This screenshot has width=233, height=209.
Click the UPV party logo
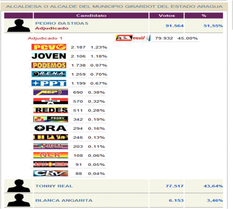point(51,137)
